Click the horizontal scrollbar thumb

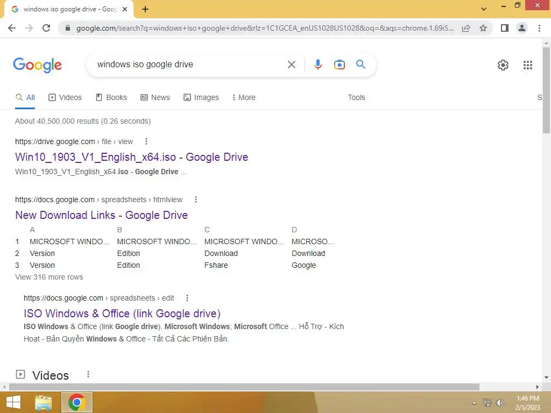pos(244,387)
